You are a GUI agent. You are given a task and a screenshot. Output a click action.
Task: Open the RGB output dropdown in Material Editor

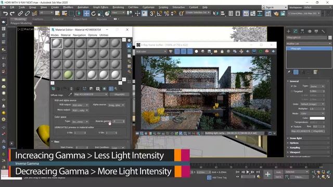click(x=80, y=105)
